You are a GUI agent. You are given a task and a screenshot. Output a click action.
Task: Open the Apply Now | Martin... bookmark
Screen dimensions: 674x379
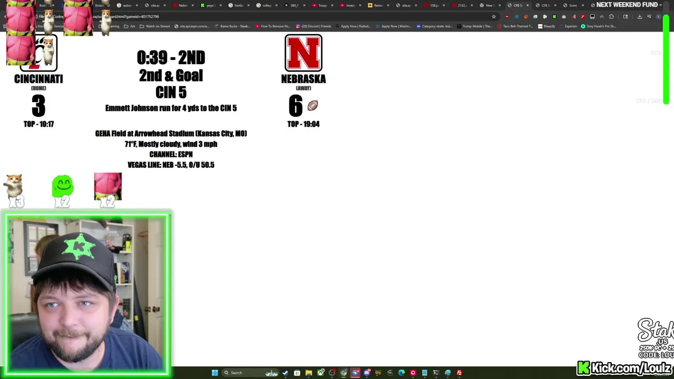coord(394,26)
